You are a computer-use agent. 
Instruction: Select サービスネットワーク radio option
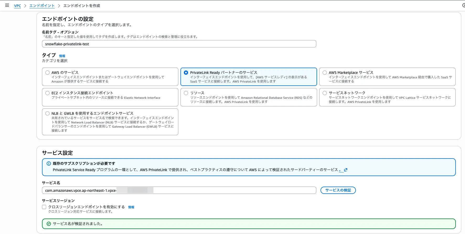tap(325, 93)
